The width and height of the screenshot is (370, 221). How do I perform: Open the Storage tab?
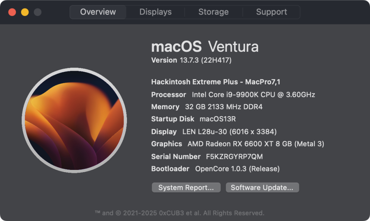(213, 12)
